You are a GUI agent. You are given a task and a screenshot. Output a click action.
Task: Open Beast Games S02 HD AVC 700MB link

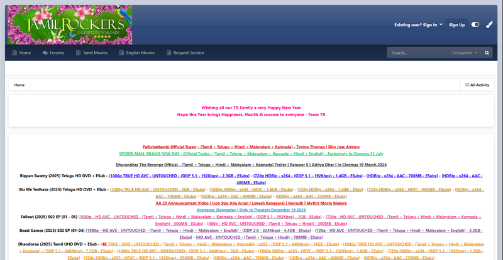pyautogui.click(x=259, y=237)
